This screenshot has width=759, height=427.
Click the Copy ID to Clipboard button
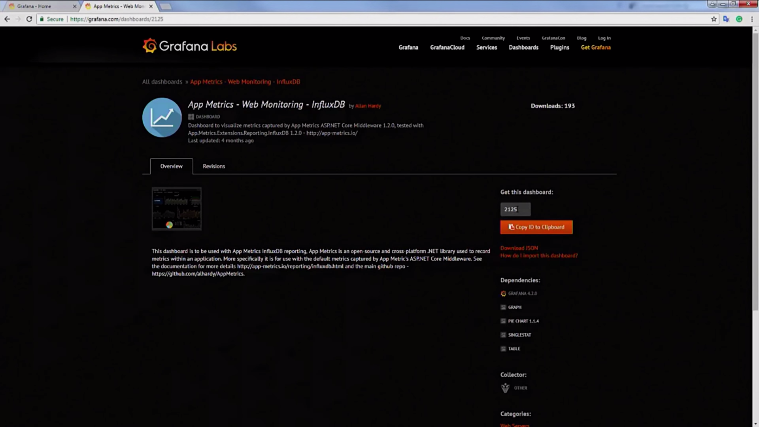[536, 227]
